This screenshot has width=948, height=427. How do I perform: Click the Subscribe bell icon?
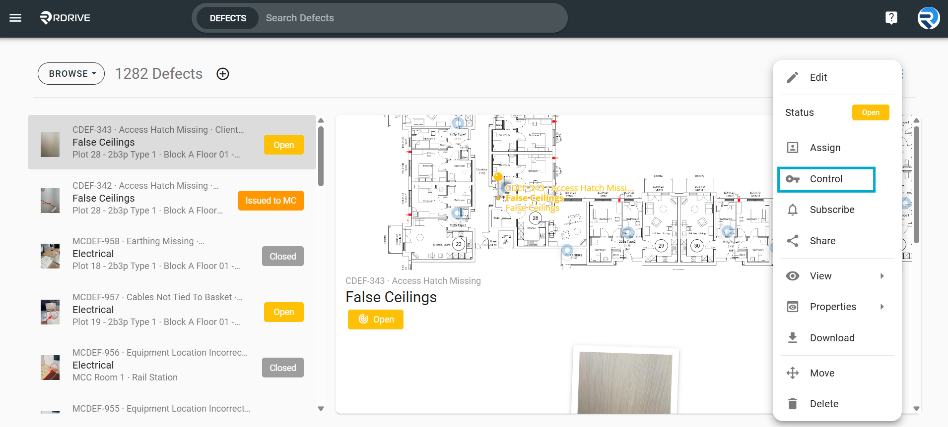coord(793,210)
